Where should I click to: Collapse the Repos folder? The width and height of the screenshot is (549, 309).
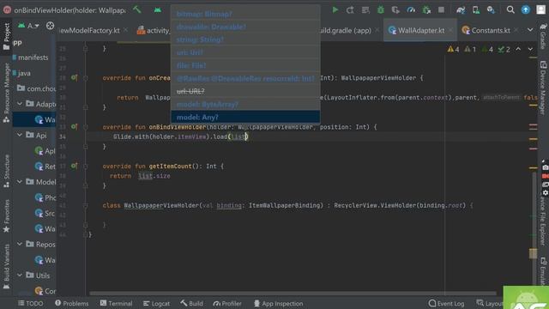[x=20, y=244]
